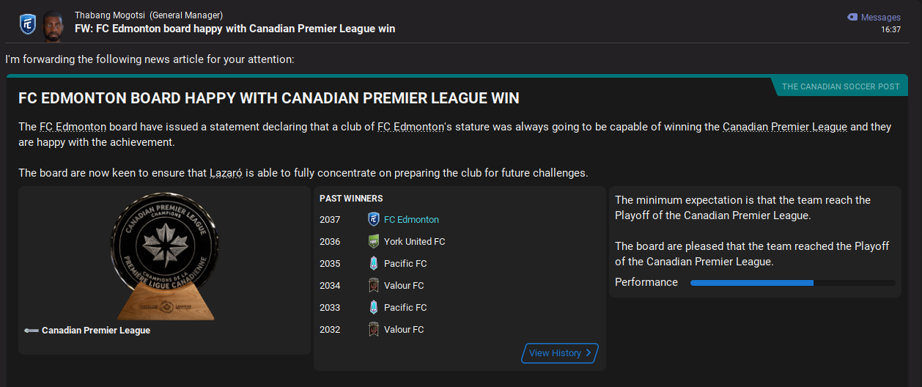Click The Canadian Soccer Post source tab
Screen dimensions: 922x387
[841, 86]
